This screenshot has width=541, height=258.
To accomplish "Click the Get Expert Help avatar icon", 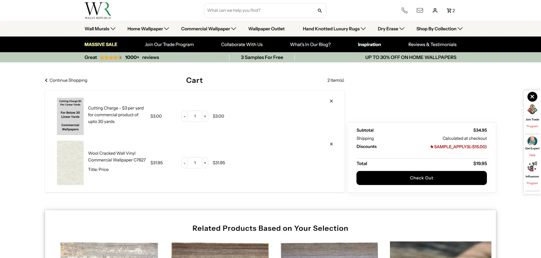I will click(532, 140).
